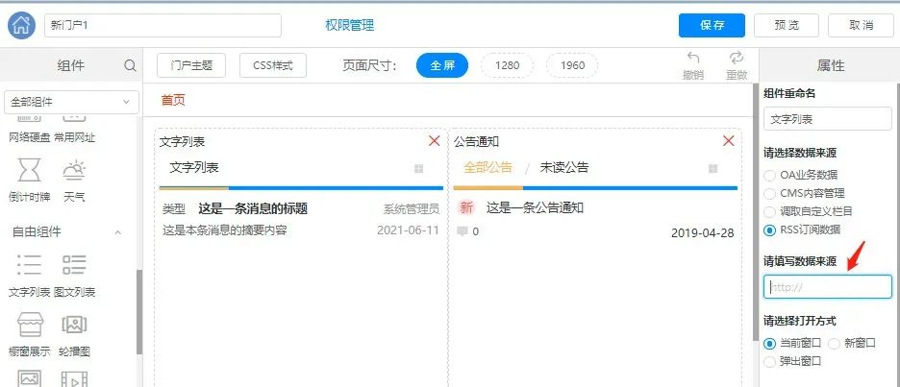Click the 组件重命名 field 文字列表
The image size is (900, 387).
(828, 119)
